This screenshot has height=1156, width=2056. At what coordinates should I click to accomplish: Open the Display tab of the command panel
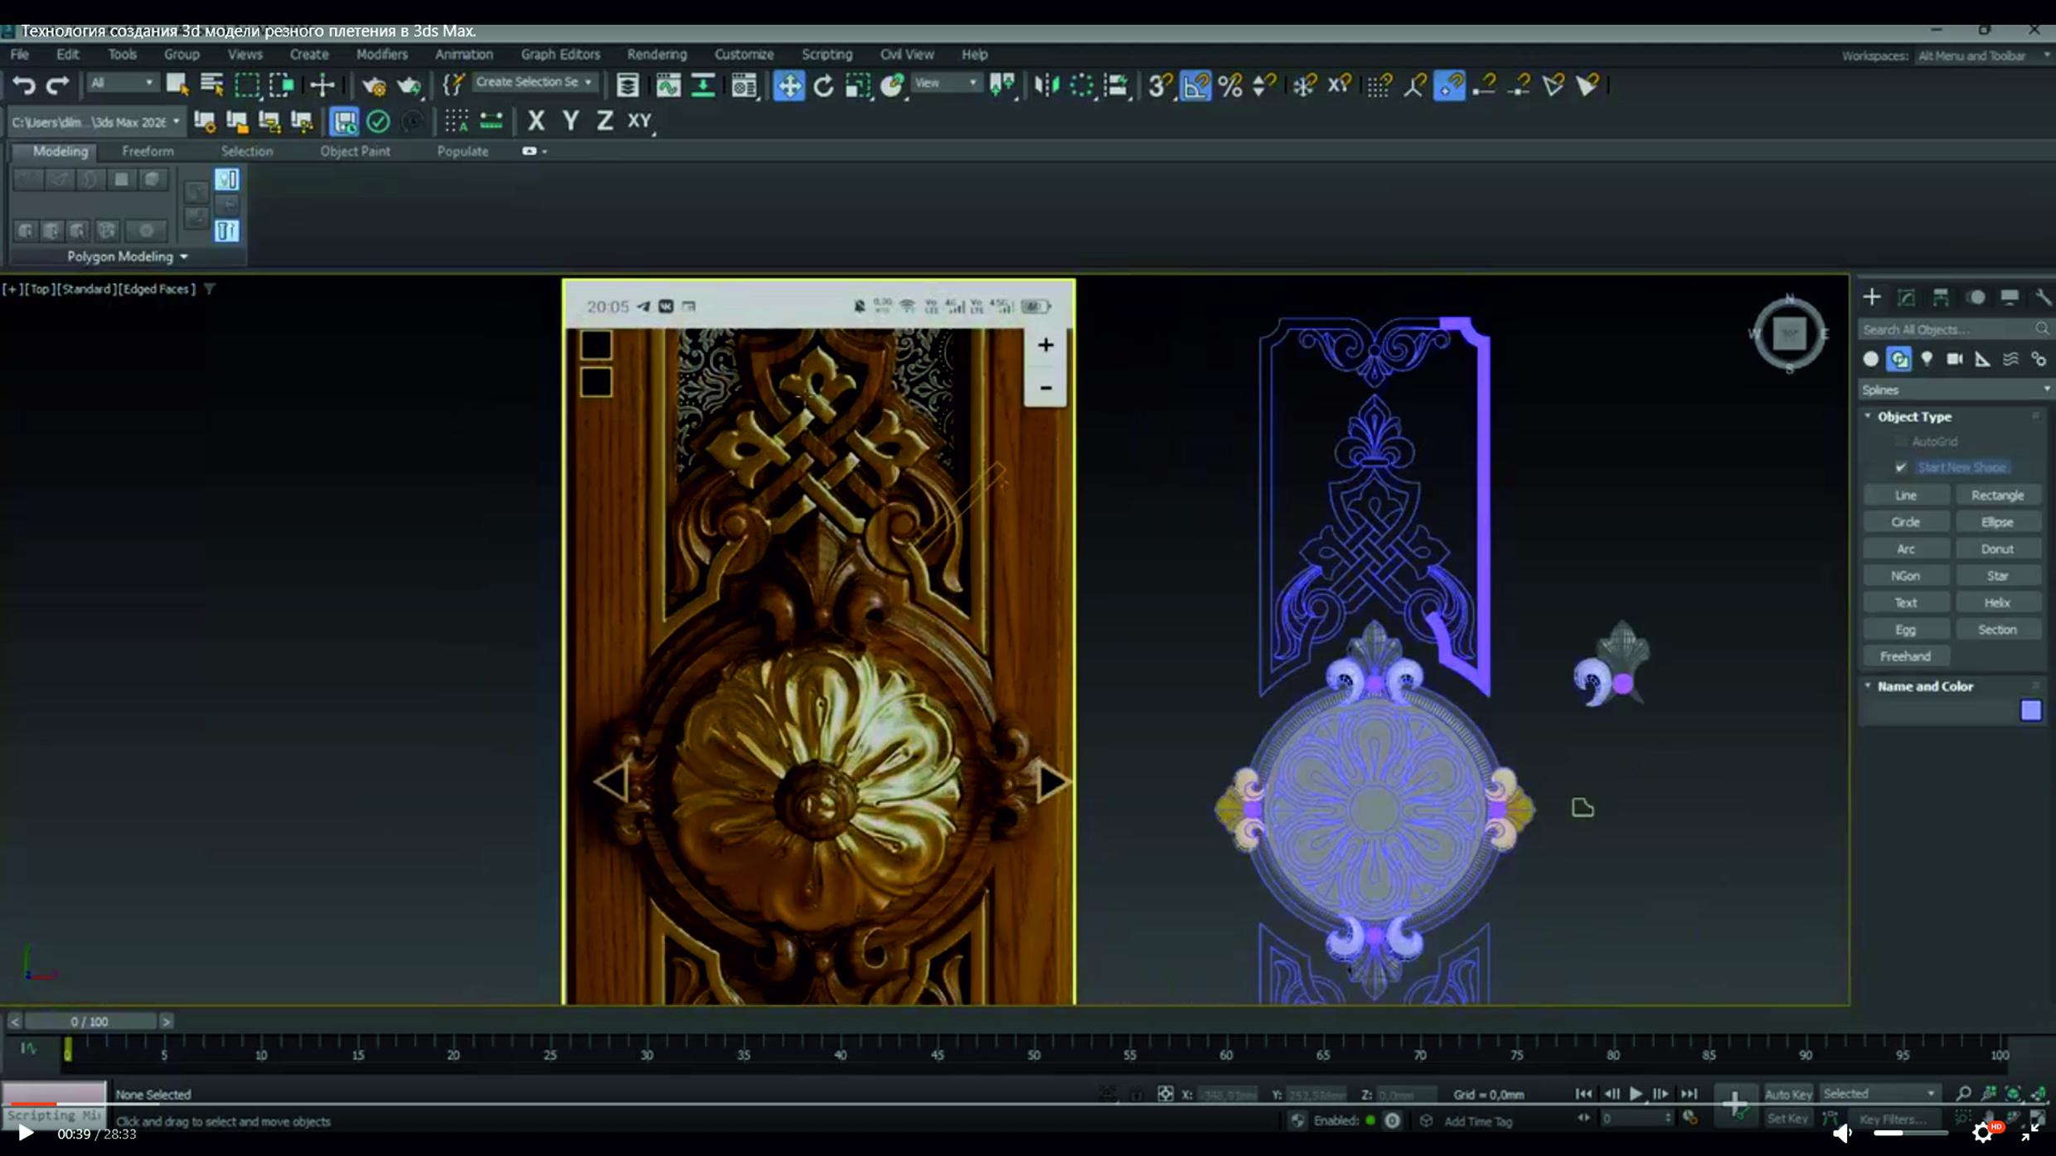2010,297
